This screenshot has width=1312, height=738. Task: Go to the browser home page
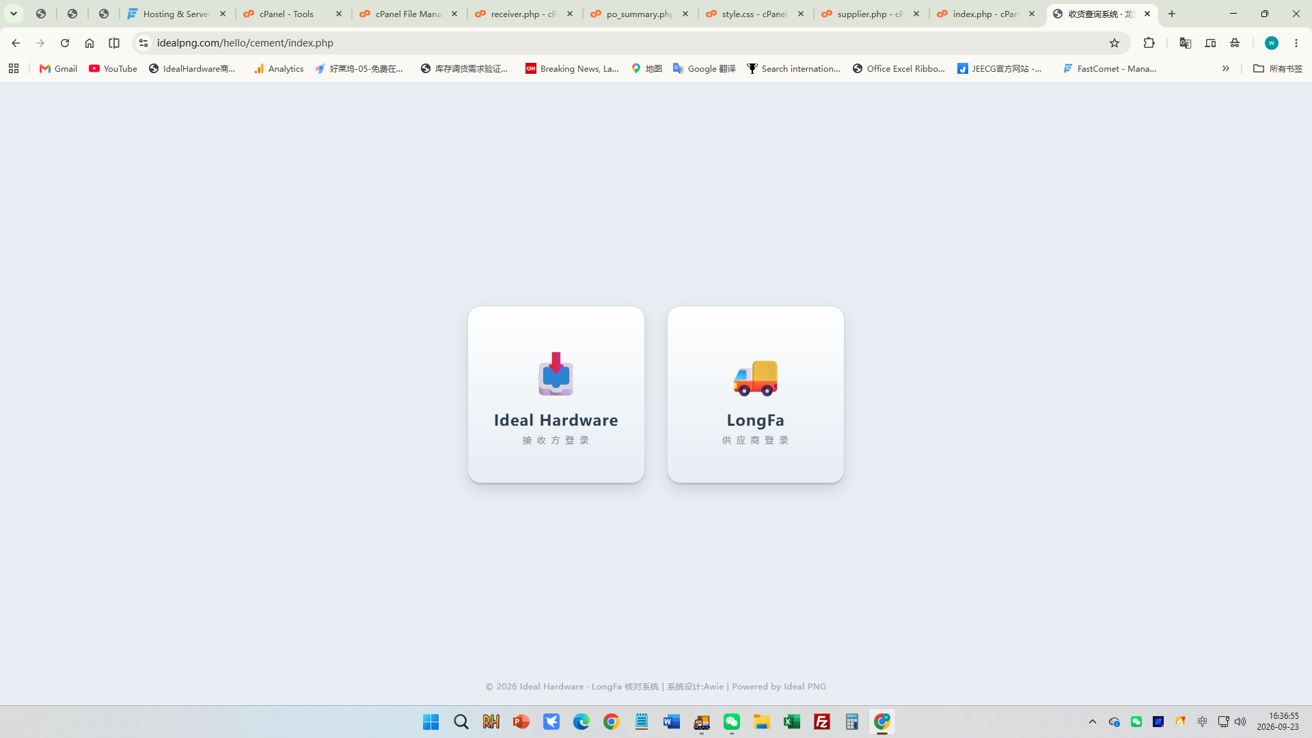point(90,43)
